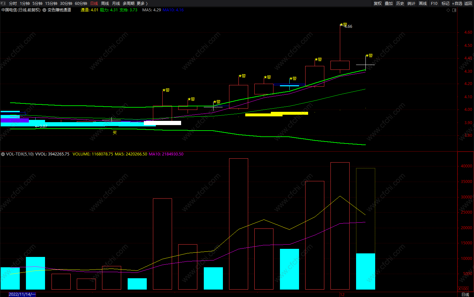474x297 pixels.
Task: Click the 返回 back button
Action: tap(468, 3)
